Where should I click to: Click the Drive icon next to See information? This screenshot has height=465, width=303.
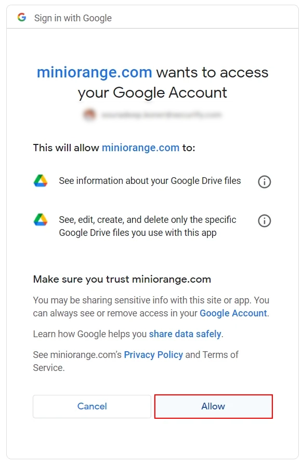tap(41, 181)
